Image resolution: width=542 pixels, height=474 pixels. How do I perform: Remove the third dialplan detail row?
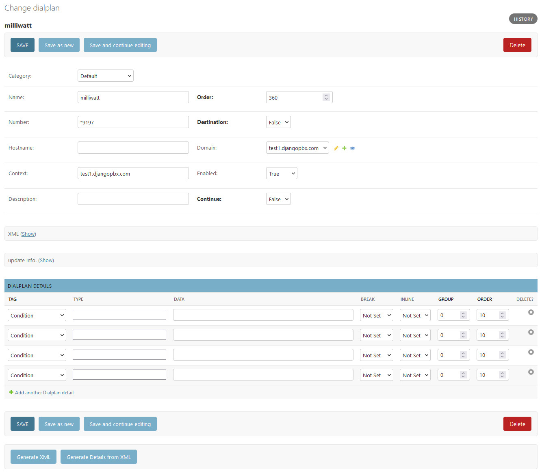531,352
